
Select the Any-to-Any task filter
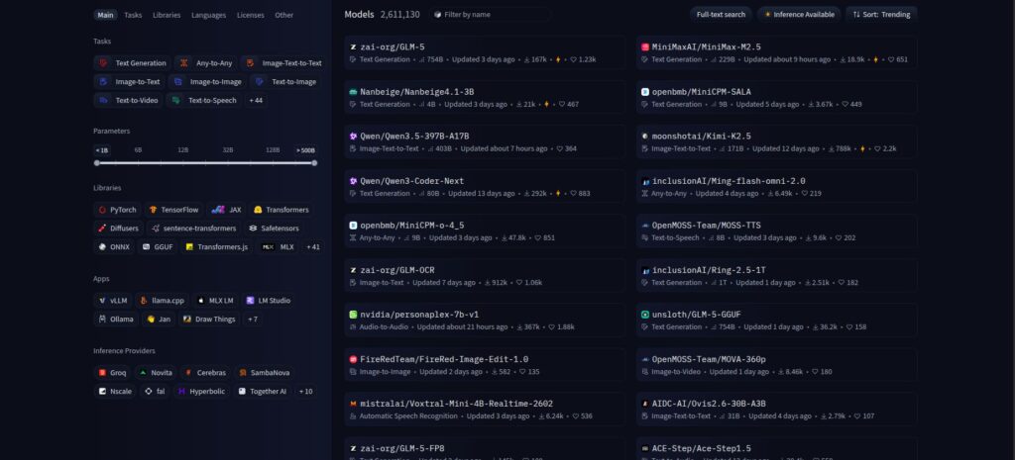click(205, 63)
